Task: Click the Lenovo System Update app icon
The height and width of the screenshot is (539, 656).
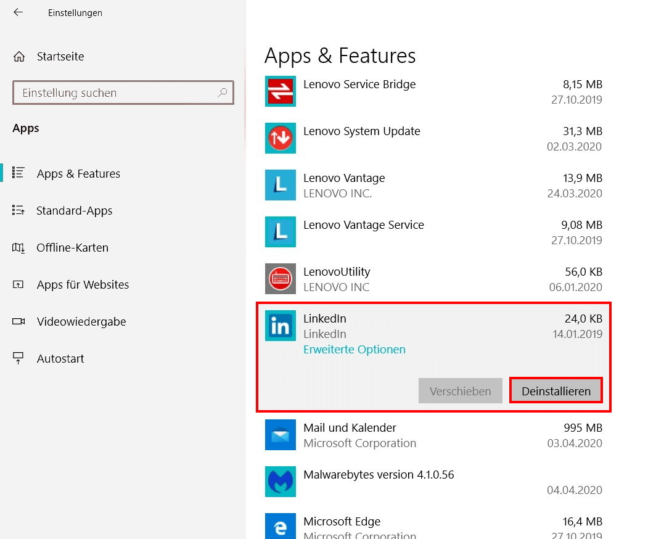Action: click(x=281, y=138)
